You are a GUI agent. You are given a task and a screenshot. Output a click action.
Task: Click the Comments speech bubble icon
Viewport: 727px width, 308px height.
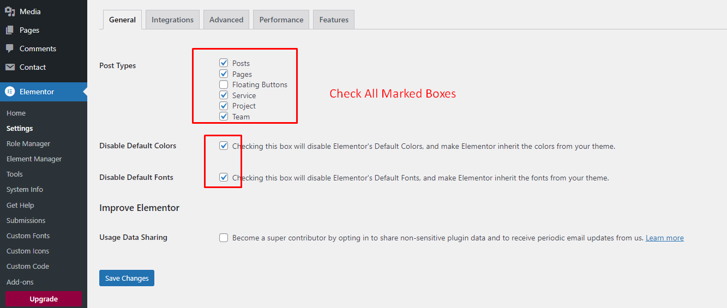pos(10,49)
